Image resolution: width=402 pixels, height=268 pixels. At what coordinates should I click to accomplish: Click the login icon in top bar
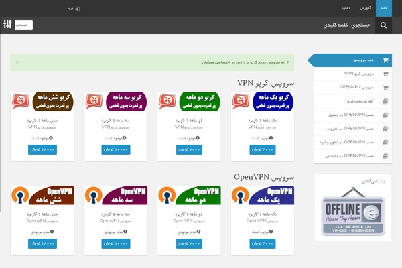click(78, 9)
